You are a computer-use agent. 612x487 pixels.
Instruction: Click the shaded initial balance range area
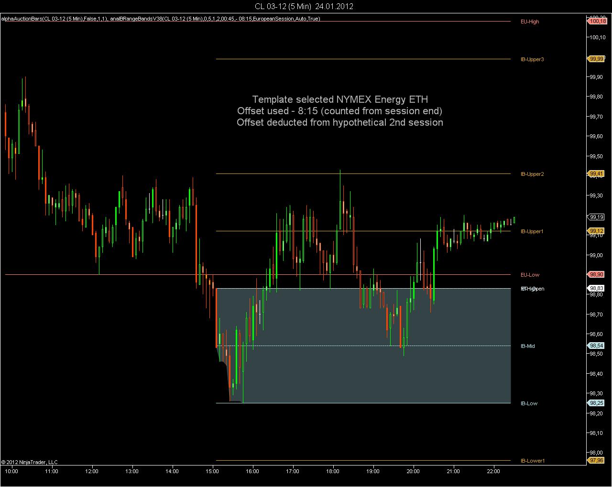point(363,346)
